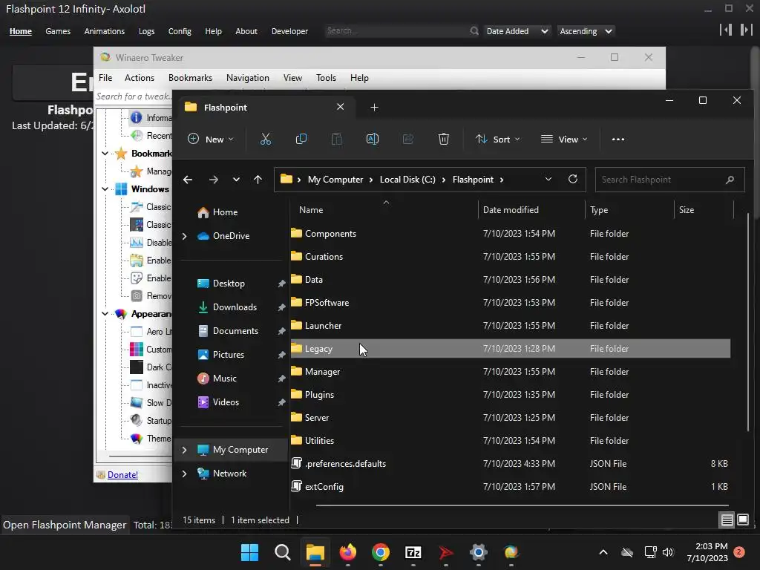Viewport: 760px width, 570px height.
Task: Open Firefox from the taskbar
Action: (x=348, y=552)
